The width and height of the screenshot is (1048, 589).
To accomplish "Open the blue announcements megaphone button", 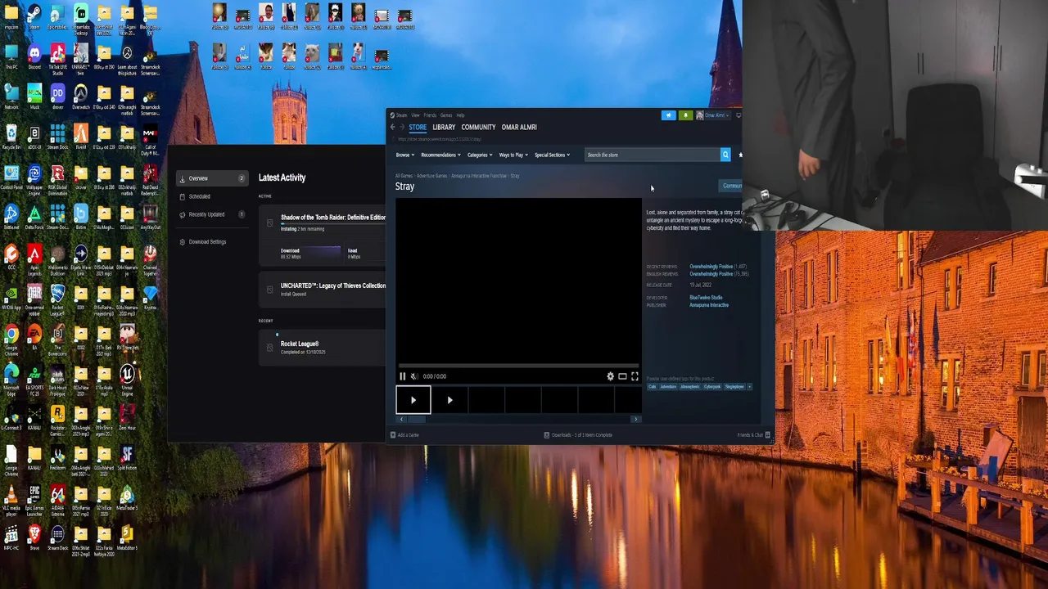I will (x=668, y=115).
